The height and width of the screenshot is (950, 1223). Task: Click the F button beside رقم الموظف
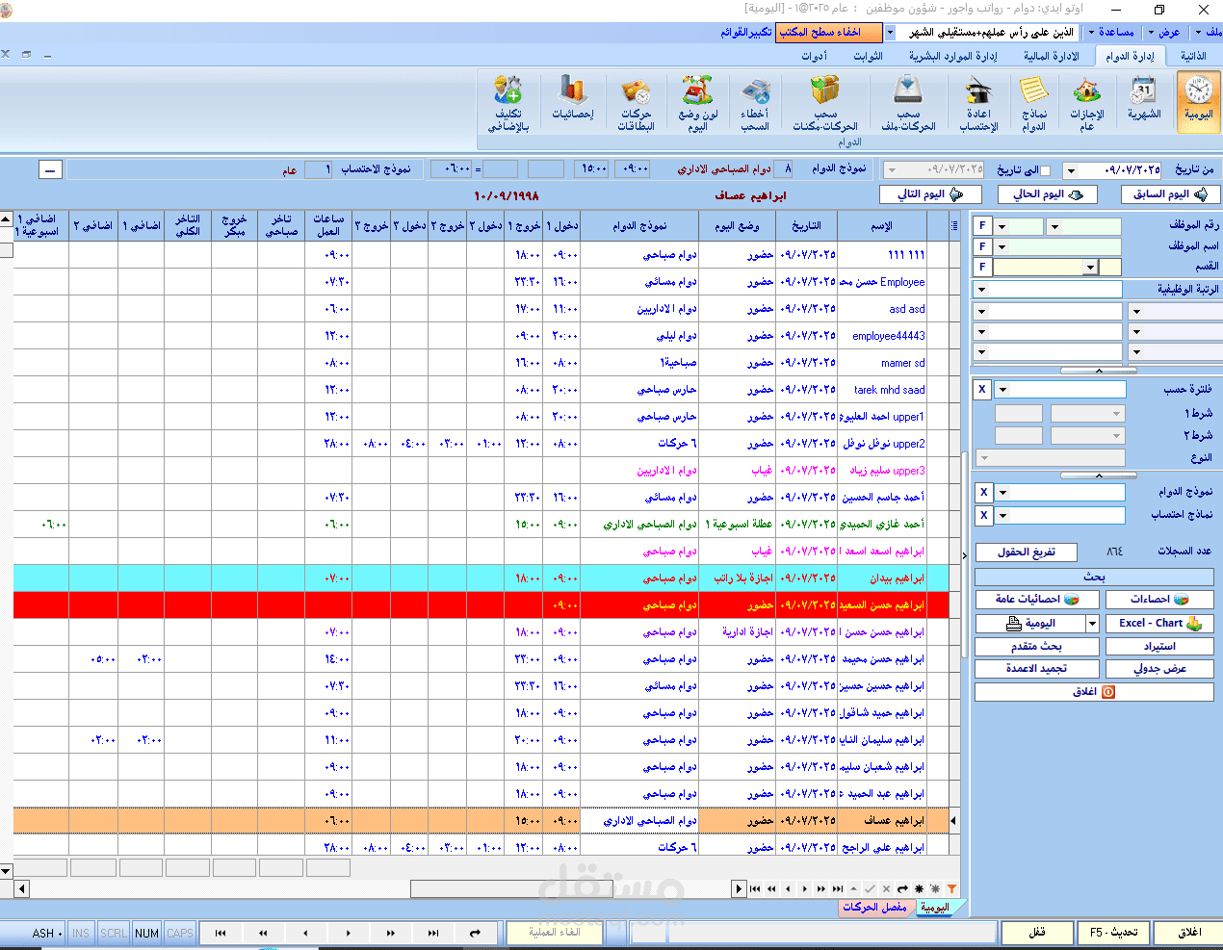[x=982, y=227]
